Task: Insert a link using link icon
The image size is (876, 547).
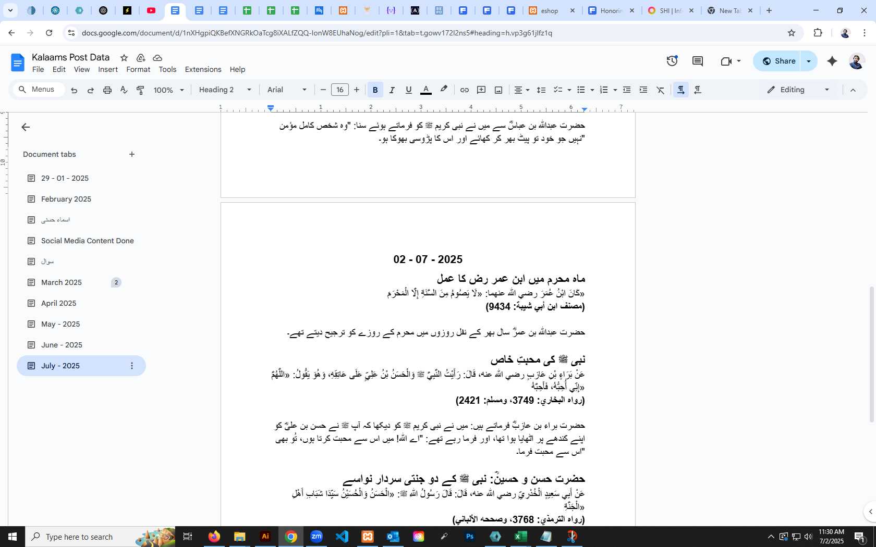Action: click(464, 90)
